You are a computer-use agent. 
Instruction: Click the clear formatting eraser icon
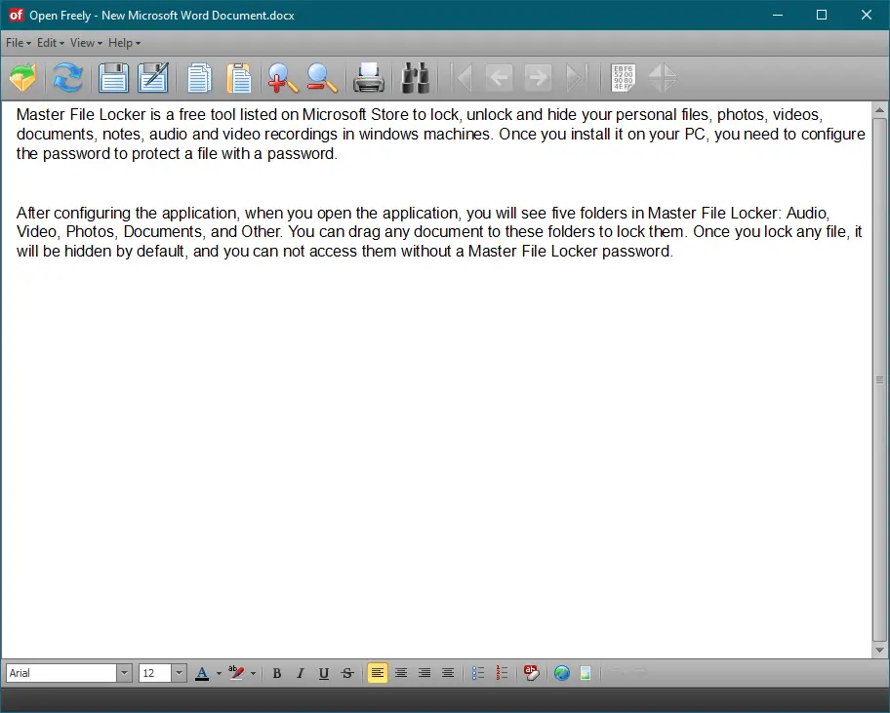531,673
